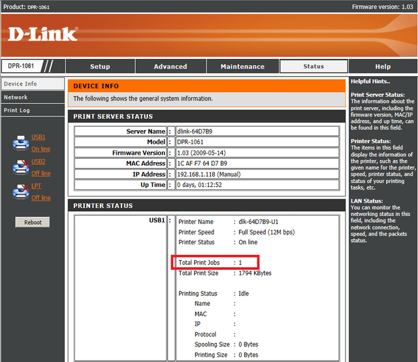The width and height of the screenshot is (418, 362).
Task: Click the Helpful Hints heading
Action: point(370,82)
